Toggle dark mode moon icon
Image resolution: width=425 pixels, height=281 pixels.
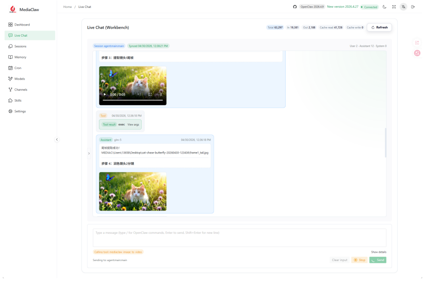click(x=384, y=7)
